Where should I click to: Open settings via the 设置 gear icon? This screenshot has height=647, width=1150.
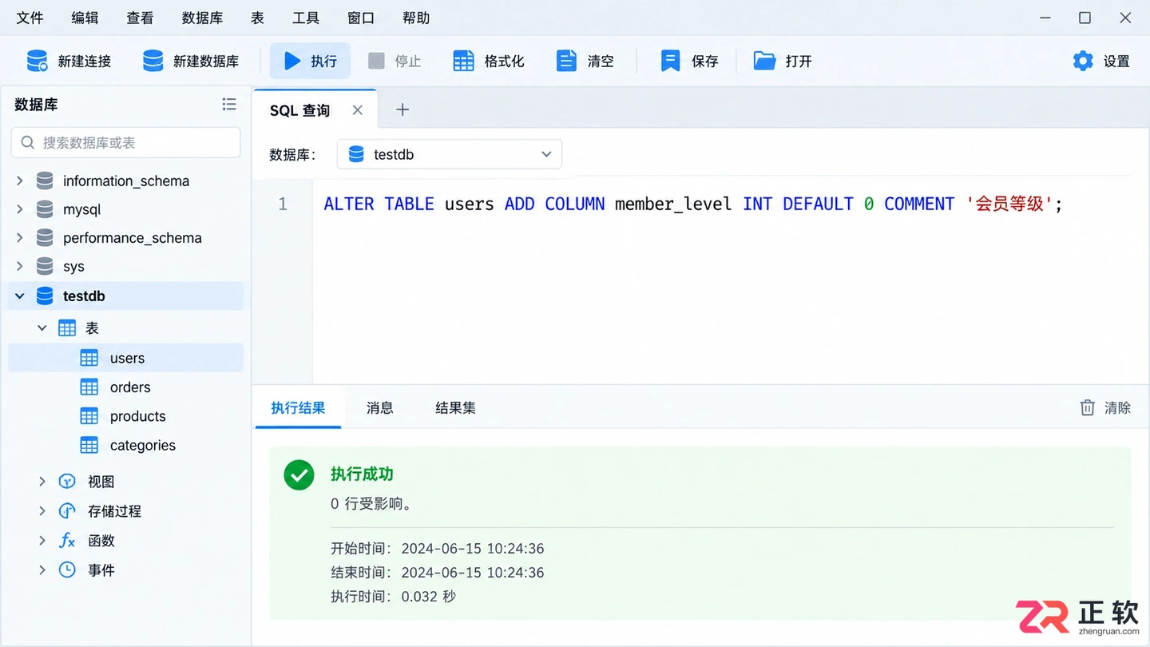(x=1083, y=61)
